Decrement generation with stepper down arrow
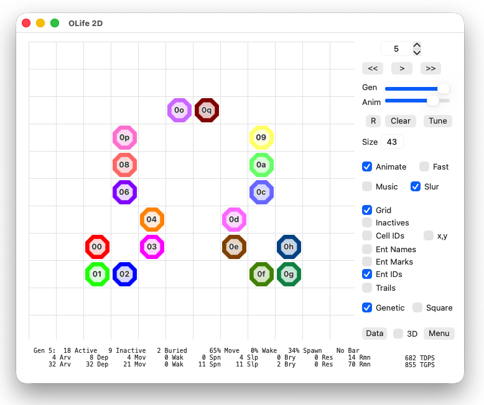484x405 pixels. (417, 52)
